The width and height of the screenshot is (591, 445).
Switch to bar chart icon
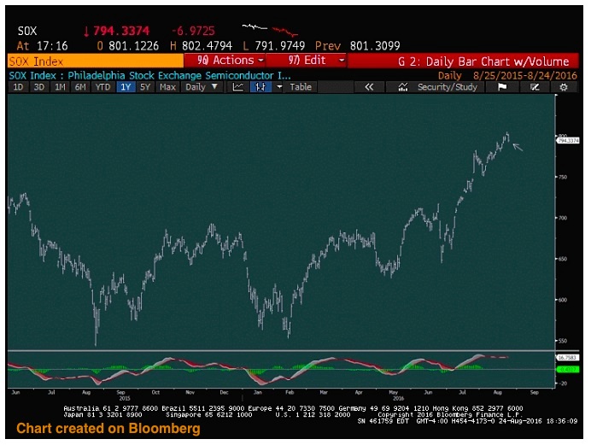tap(260, 87)
